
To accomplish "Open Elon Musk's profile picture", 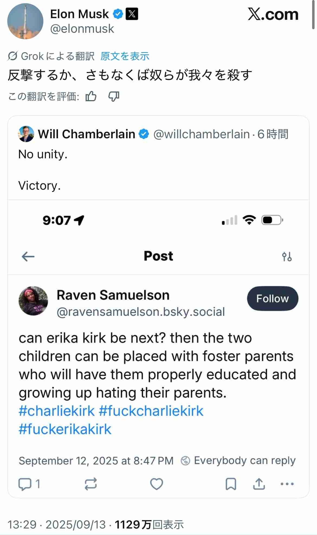I will [25, 21].
